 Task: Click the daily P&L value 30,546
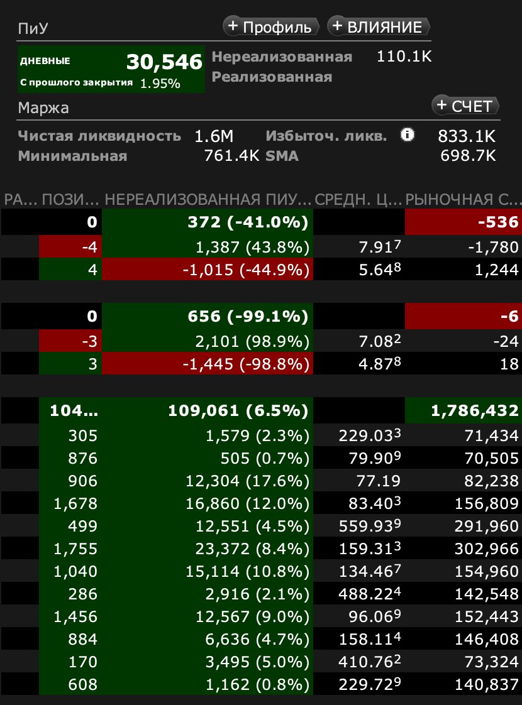[164, 62]
